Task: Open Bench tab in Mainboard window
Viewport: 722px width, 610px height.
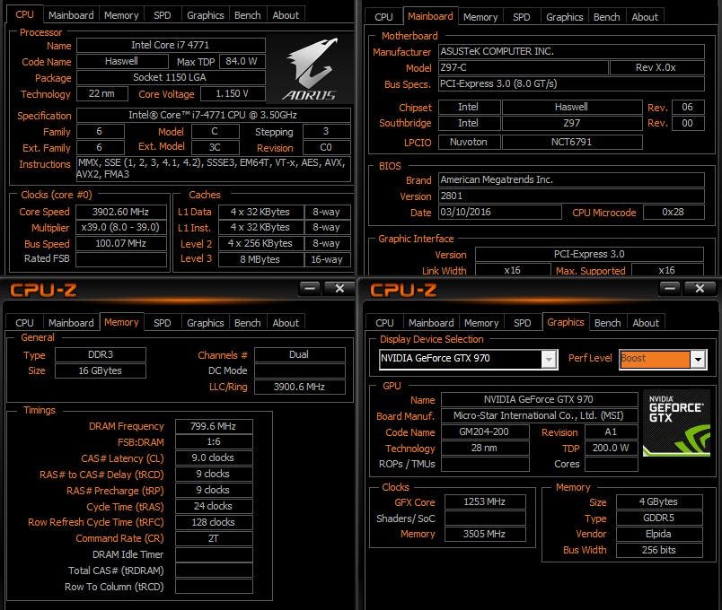Action: tap(606, 17)
